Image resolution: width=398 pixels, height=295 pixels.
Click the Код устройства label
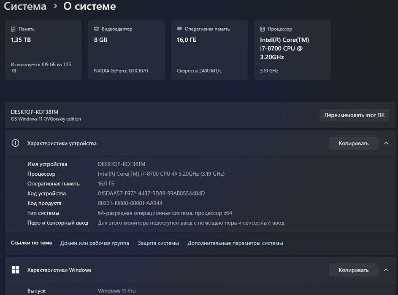pyautogui.click(x=46, y=193)
